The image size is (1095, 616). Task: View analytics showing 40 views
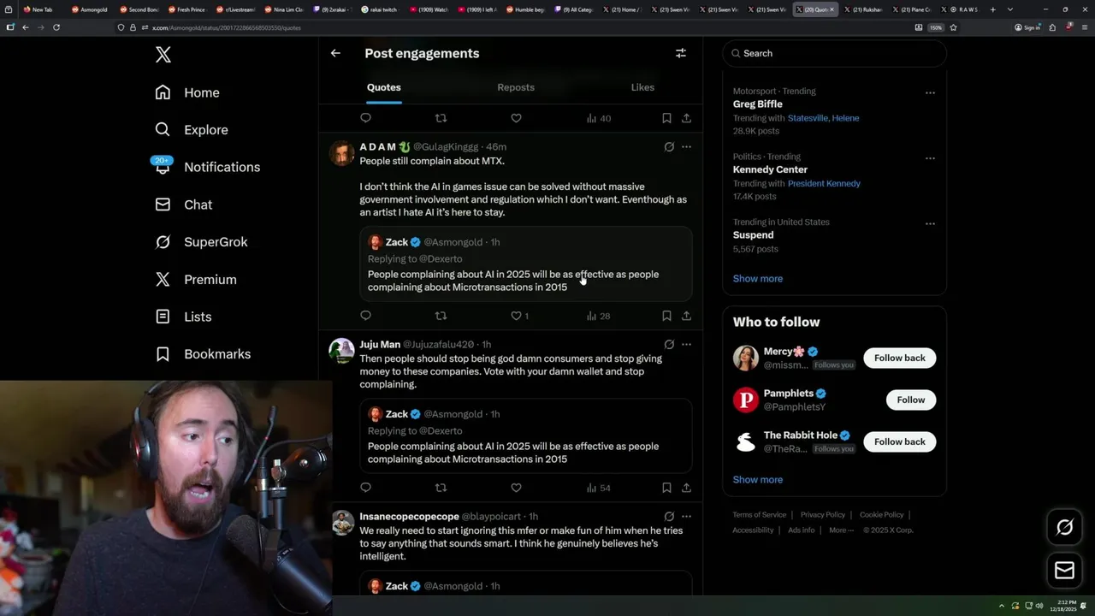pos(598,118)
